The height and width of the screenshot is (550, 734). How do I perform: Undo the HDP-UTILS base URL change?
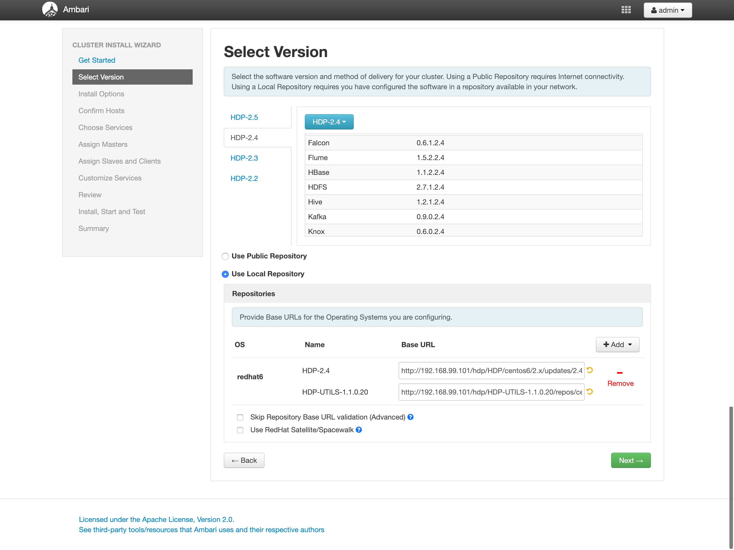(x=590, y=392)
